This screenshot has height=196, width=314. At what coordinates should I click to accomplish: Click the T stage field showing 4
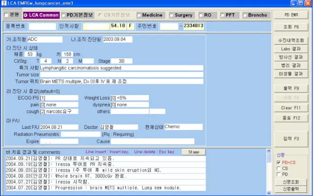tap(46, 61)
